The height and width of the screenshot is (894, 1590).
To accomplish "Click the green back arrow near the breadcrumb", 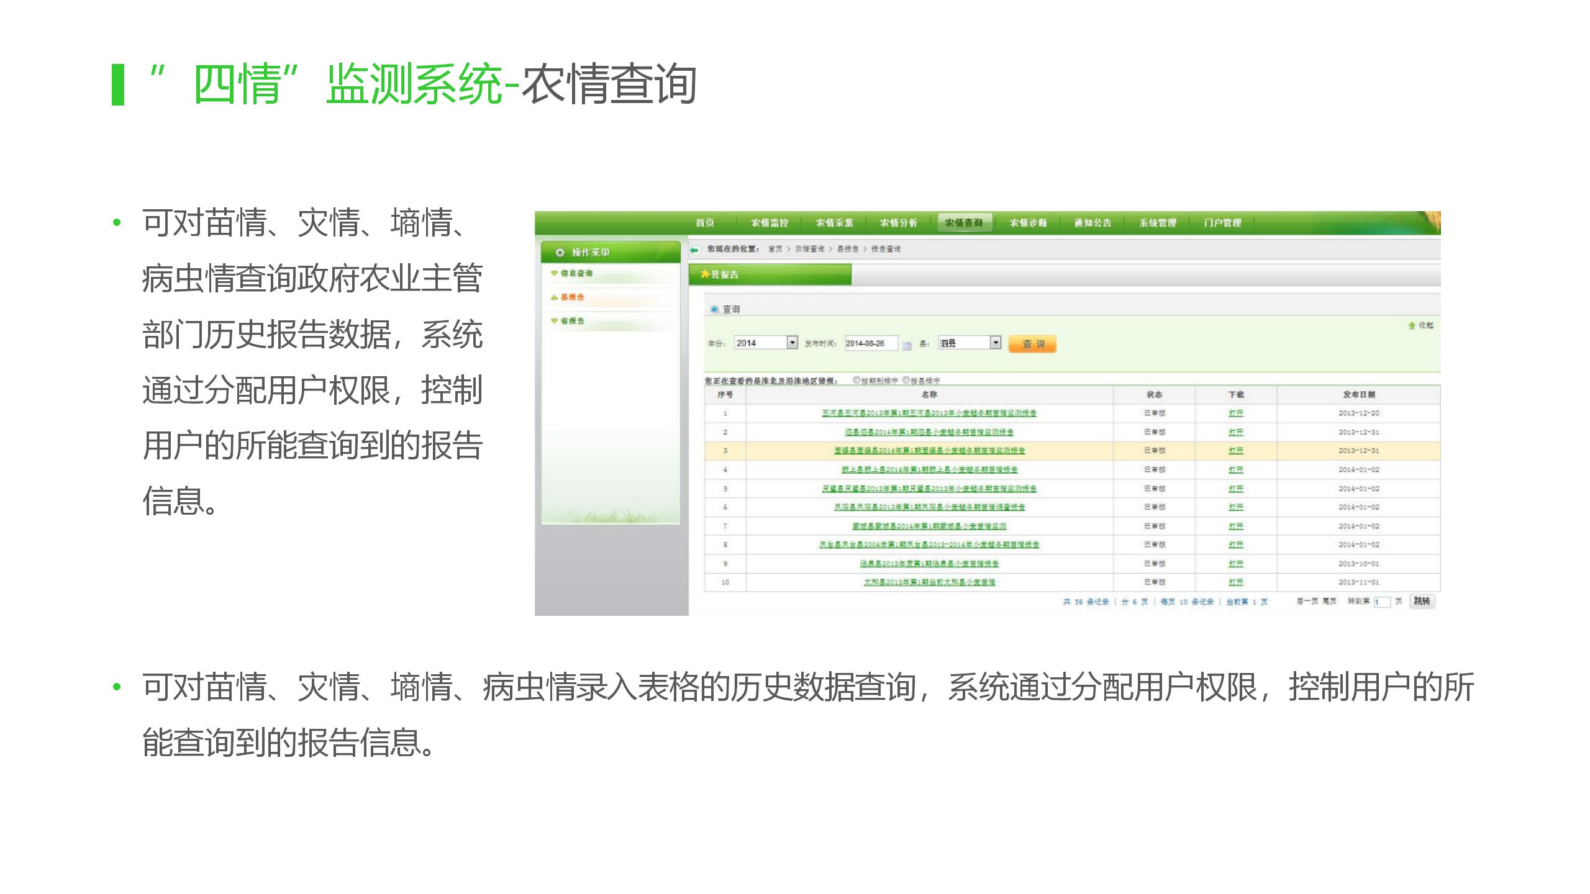I will click(694, 250).
